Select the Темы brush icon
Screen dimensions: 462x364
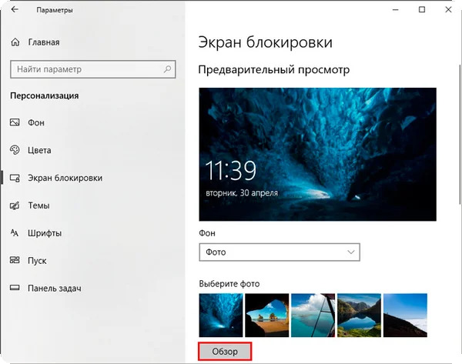pos(15,205)
